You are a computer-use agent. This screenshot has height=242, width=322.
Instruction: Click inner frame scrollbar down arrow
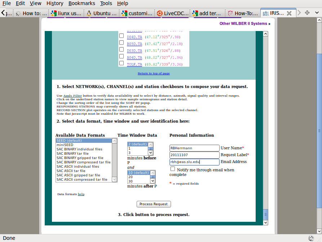[x=265, y=223]
